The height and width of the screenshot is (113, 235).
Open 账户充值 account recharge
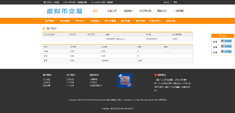point(125,21)
